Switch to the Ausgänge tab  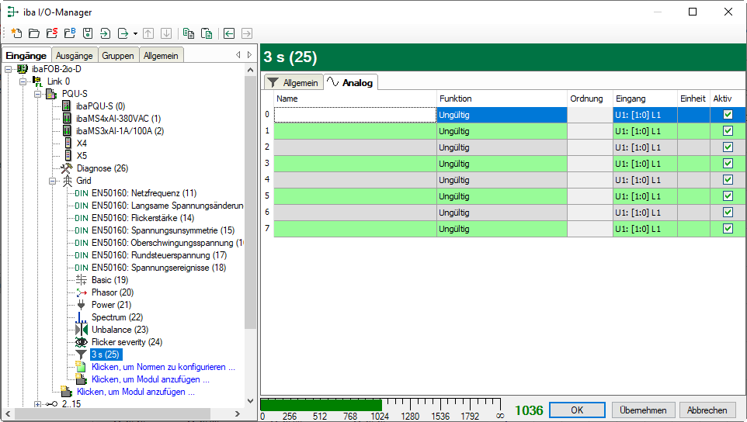click(x=74, y=55)
